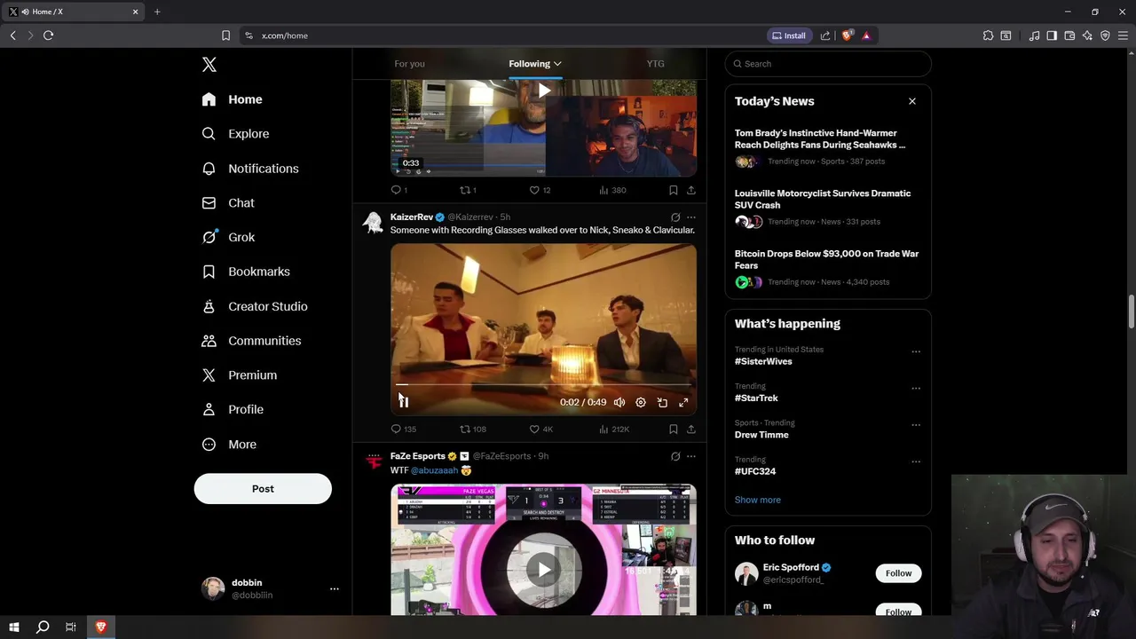This screenshot has height=639, width=1136.
Task: Open Notifications in sidebar
Action: (250, 169)
